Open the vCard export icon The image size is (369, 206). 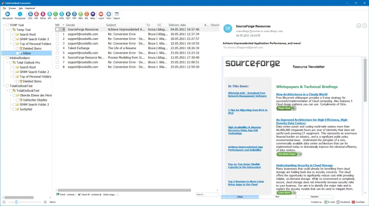coord(101,14)
